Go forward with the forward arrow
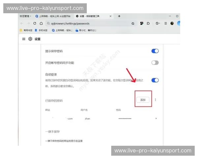The image size is (198, 159). pyautogui.click(x=28, y=24)
